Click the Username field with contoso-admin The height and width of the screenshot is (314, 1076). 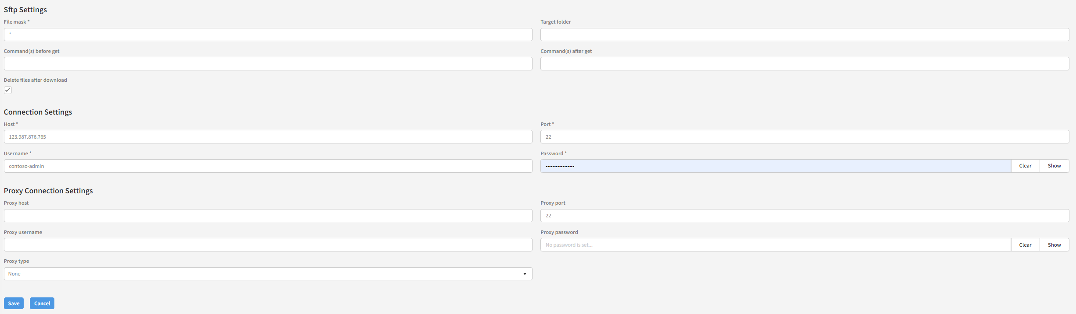pos(268,166)
